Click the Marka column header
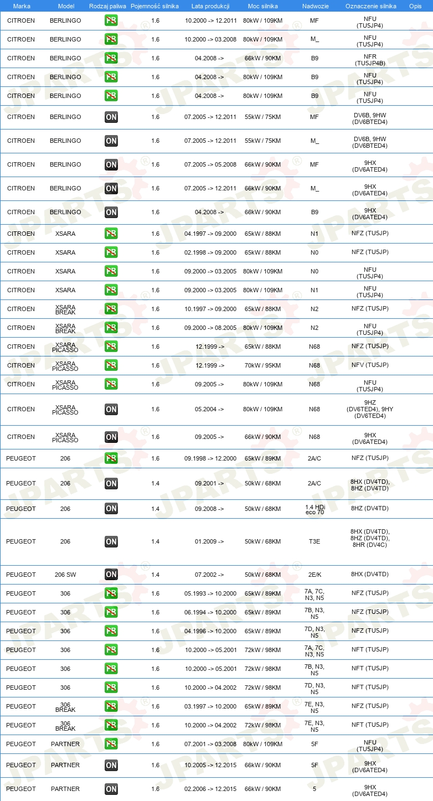The height and width of the screenshot is (801, 433). [22, 6]
